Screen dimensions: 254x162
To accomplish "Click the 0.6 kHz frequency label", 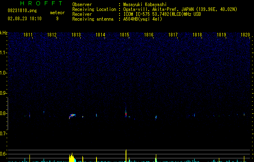I will tap(3, 154).
